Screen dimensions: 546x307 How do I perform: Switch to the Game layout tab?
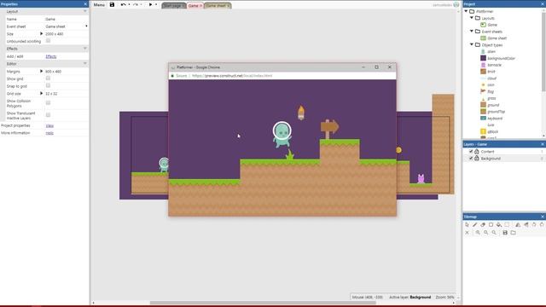pos(194,6)
